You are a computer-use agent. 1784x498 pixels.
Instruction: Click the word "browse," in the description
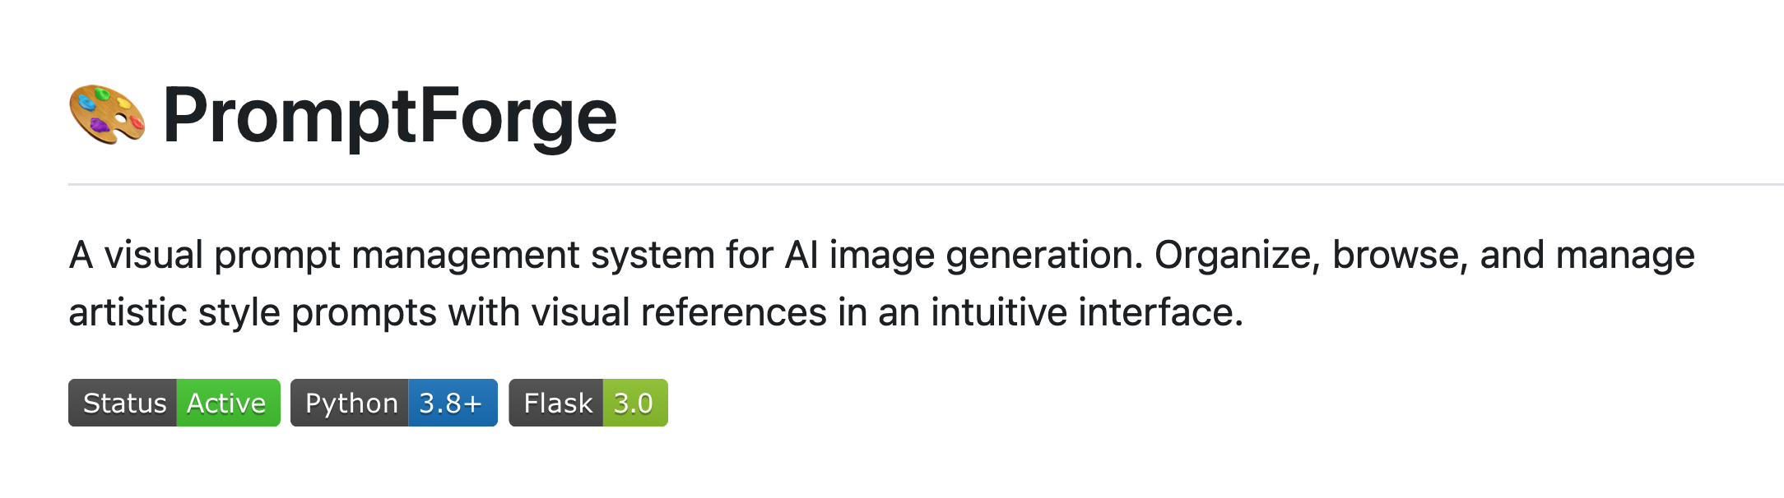[x=1400, y=256]
